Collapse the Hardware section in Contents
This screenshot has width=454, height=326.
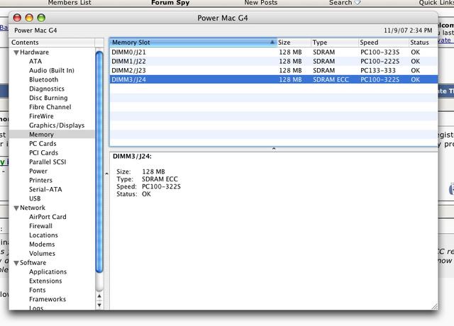16,52
